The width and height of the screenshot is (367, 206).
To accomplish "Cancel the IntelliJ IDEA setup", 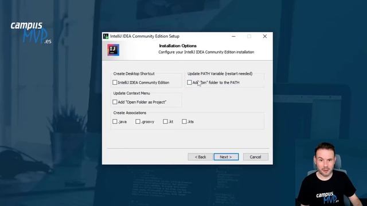I will pyautogui.click(x=256, y=157).
